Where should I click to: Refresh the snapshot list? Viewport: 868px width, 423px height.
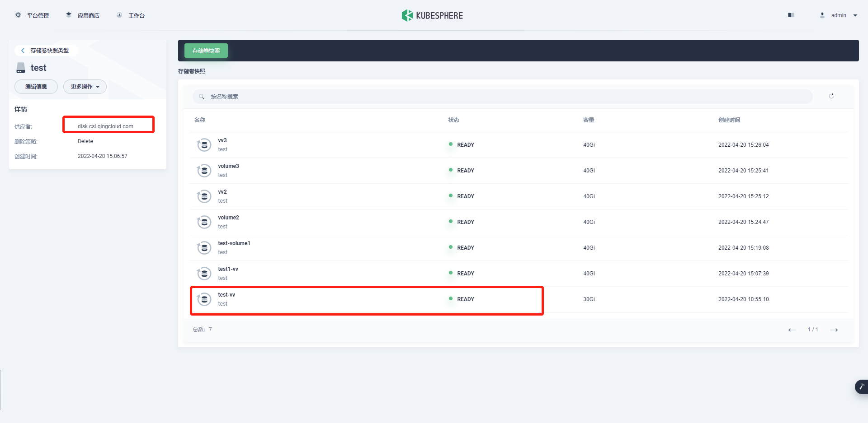pos(831,96)
